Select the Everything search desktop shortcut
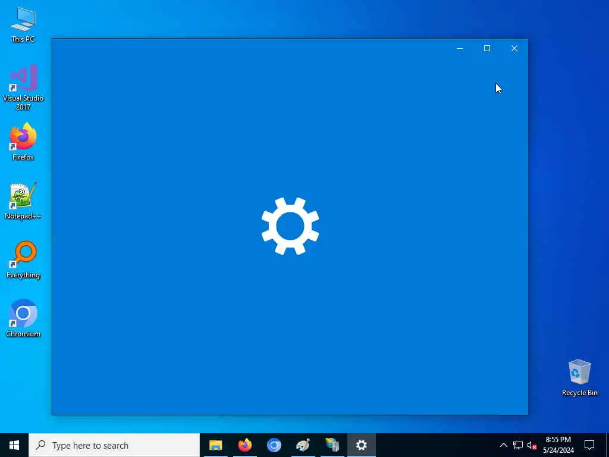The width and height of the screenshot is (609, 457). tap(23, 259)
